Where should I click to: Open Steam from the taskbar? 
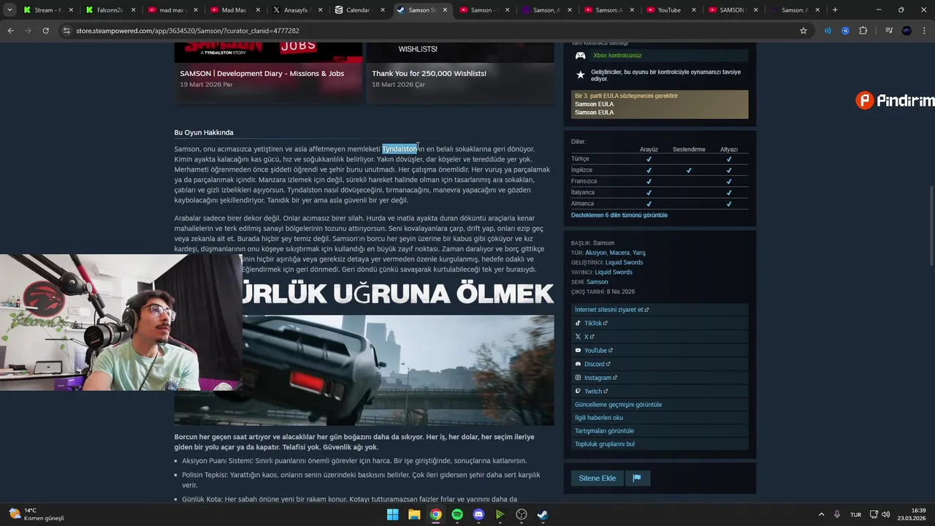543,514
